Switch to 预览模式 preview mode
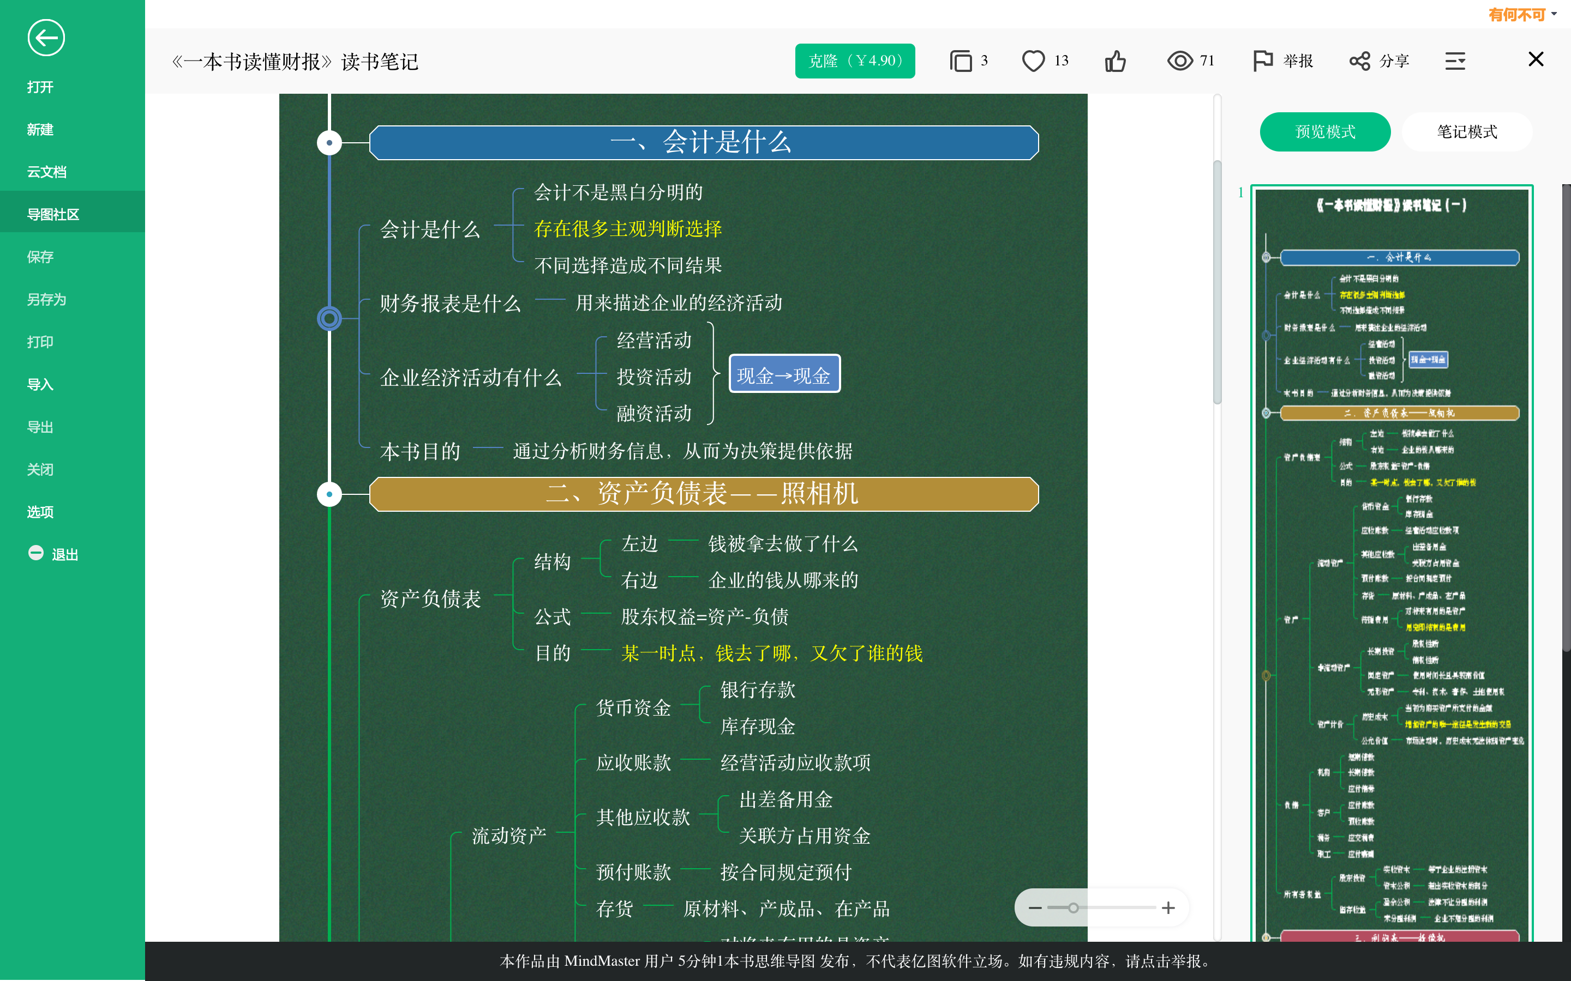1571x981 pixels. pyautogui.click(x=1324, y=132)
